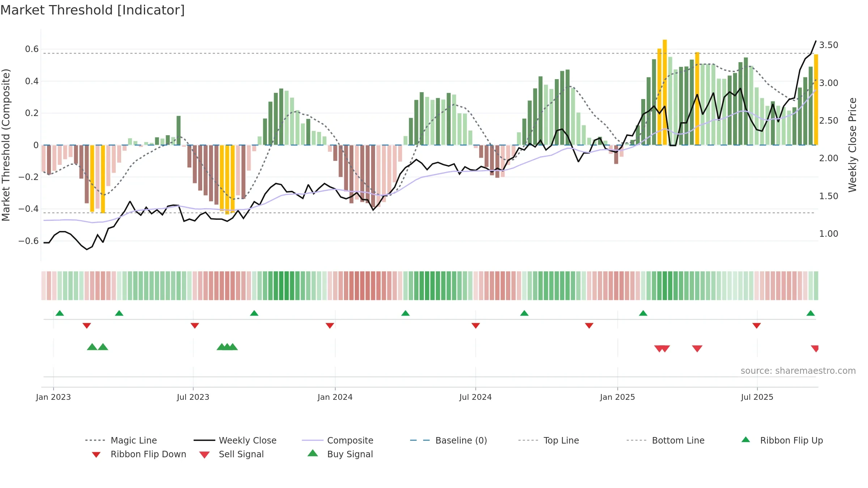This screenshot has height=488, width=868.
Task: Click the Weekly Close Price axis title
Action: pos(852,145)
